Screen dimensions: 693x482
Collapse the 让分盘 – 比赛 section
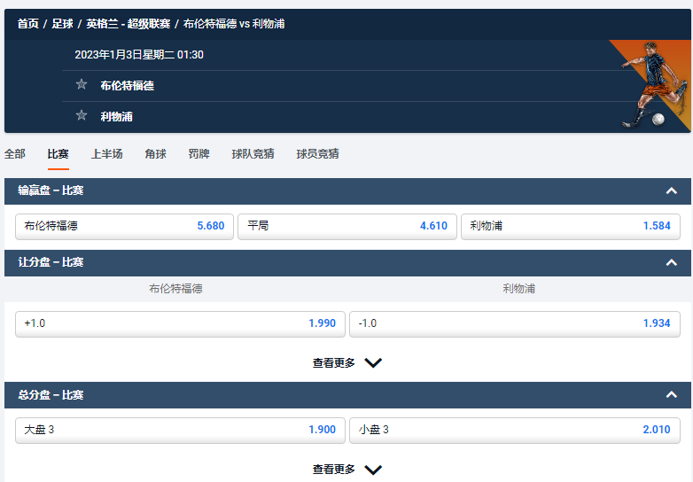point(671,262)
